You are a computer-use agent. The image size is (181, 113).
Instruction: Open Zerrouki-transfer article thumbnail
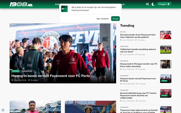[x=166, y=35]
